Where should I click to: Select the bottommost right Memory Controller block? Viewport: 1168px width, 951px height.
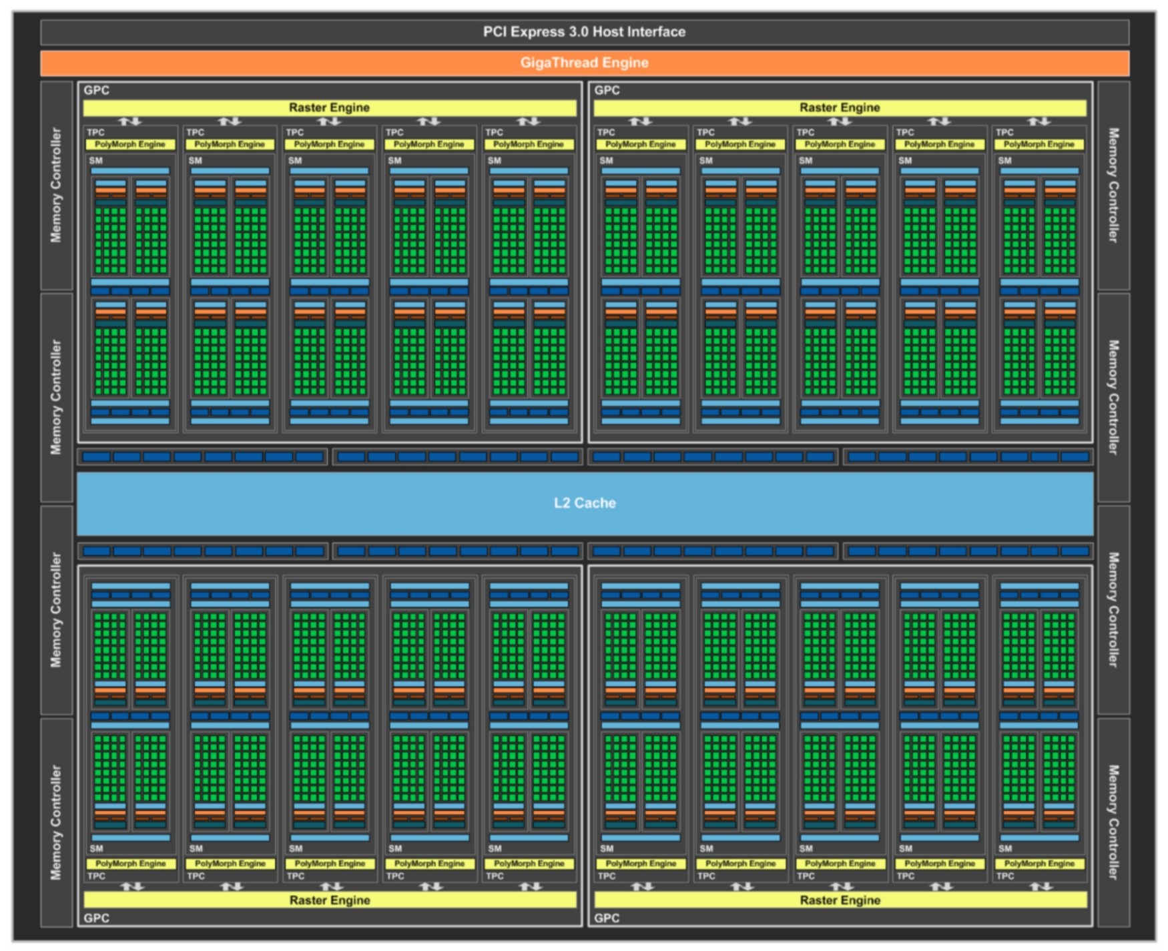point(1113,822)
